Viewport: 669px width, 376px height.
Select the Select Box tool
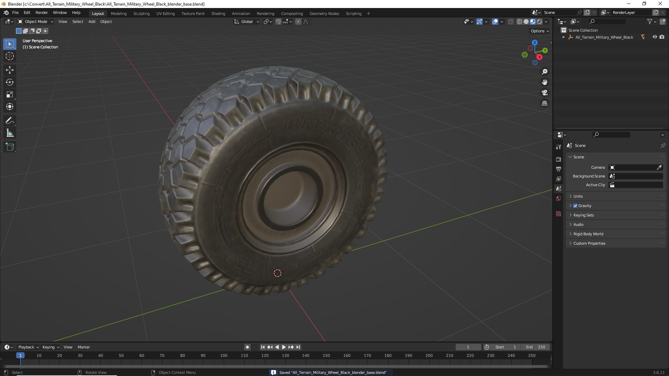coord(10,44)
